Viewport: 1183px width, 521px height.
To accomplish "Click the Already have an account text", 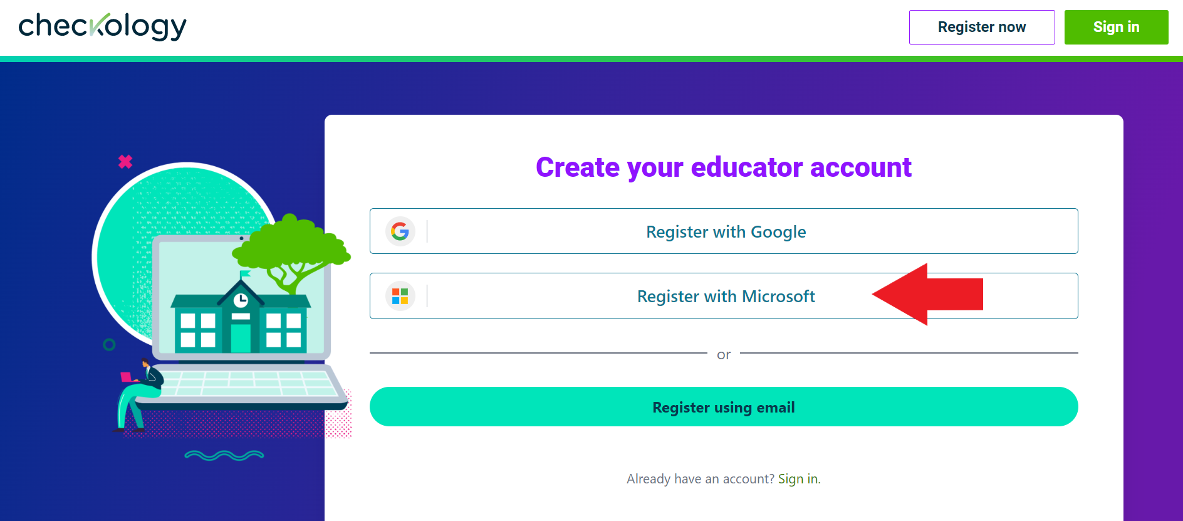I will click(700, 479).
